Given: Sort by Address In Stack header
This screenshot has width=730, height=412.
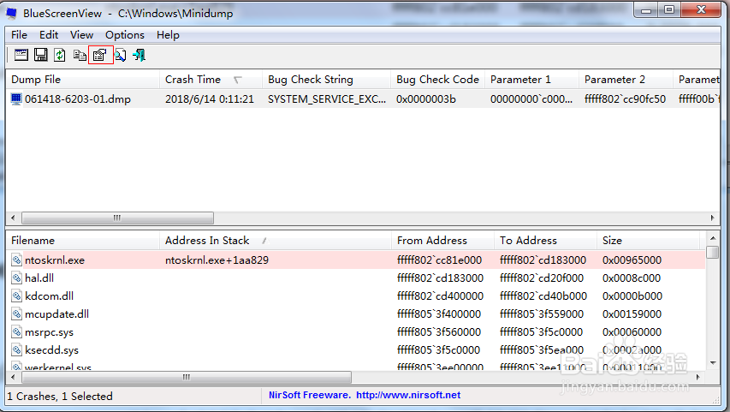Looking at the screenshot, I should (x=276, y=241).
